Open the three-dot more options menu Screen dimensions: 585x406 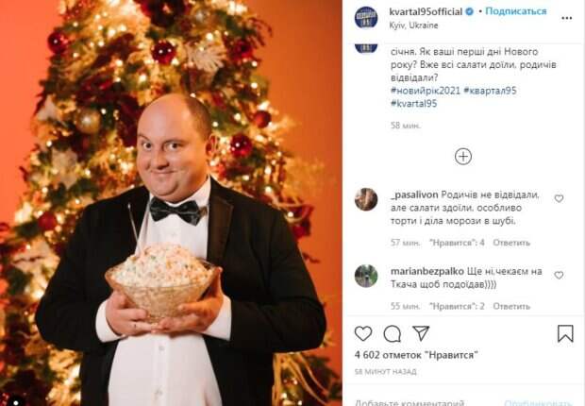(567, 18)
